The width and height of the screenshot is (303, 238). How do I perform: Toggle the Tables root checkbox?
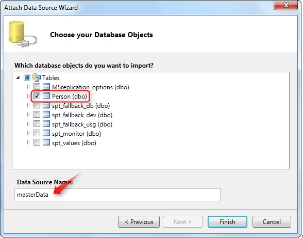point(27,77)
